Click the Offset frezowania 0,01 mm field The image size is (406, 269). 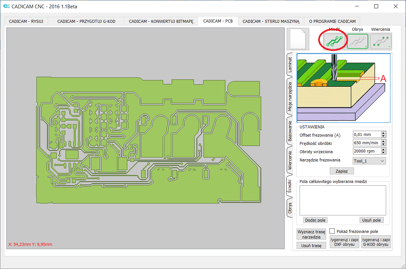367,135
